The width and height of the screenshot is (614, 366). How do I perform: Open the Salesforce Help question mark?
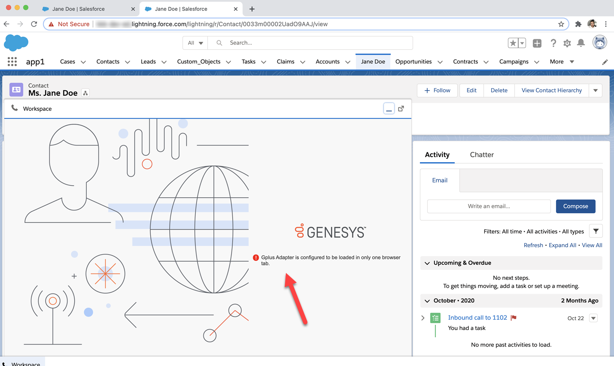pyautogui.click(x=553, y=43)
